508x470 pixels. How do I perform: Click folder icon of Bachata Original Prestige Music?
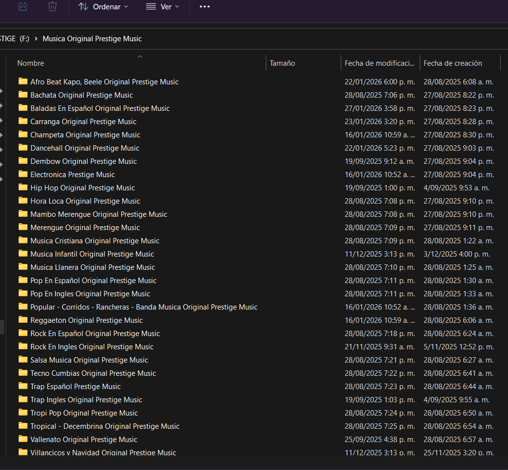tap(23, 95)
